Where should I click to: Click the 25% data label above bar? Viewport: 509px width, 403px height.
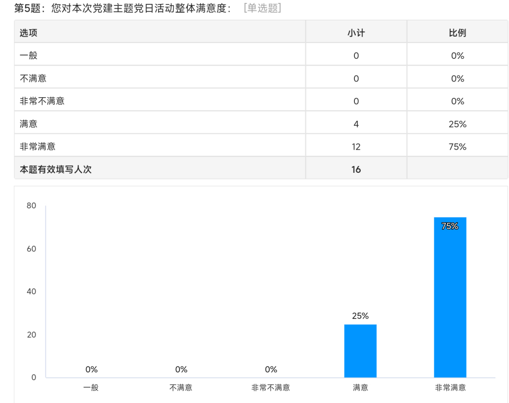[360, 316]
